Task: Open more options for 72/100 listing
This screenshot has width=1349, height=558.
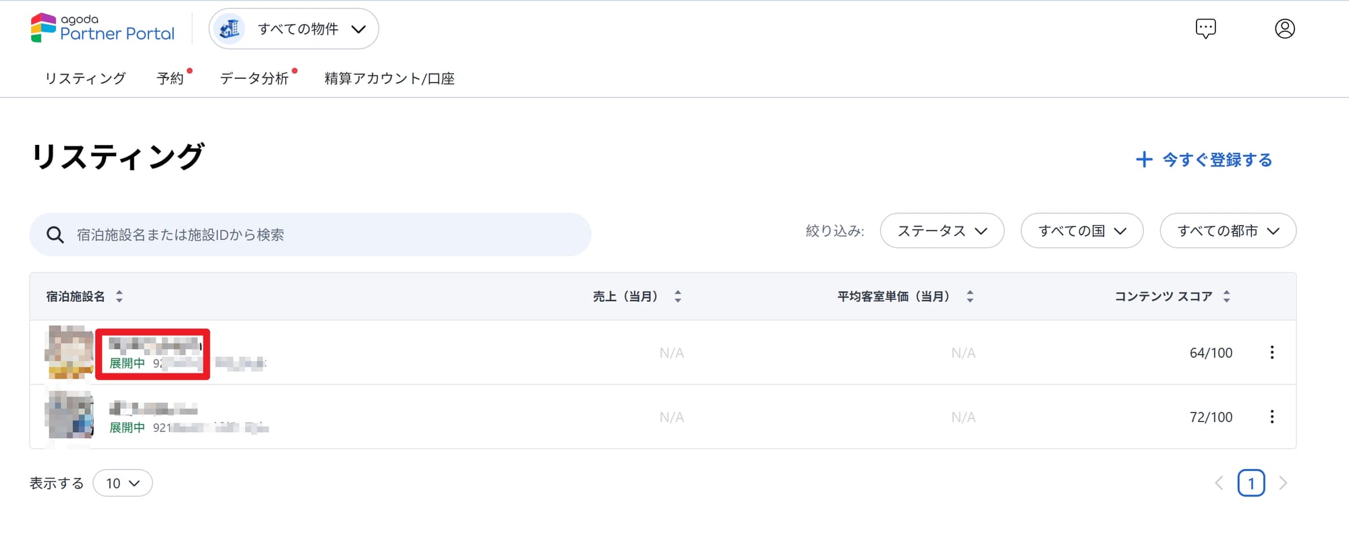Action: click(1271, 416)
